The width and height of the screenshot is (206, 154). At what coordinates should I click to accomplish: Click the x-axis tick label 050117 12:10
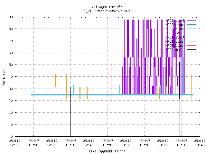tap(33, 143)
